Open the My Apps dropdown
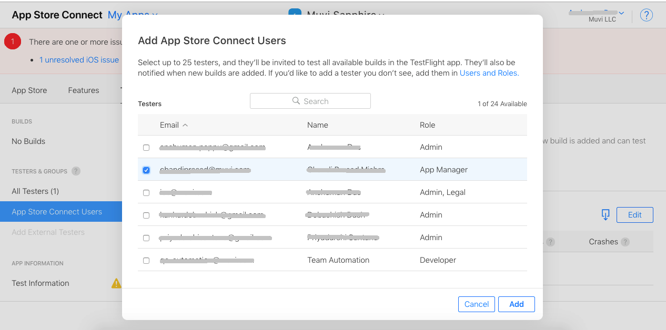 click(133, 15)
